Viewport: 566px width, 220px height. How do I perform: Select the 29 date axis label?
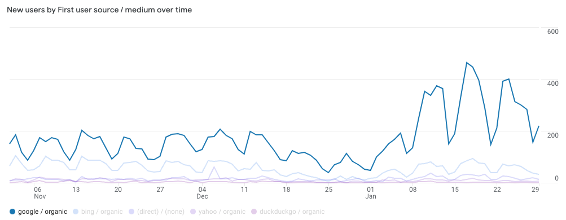coord(536,190)
